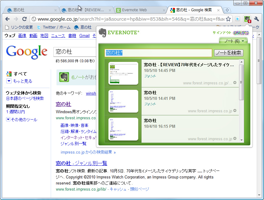
Task: Open the Evernote extension icon with badge 6
Action: (x=247, y=19)
